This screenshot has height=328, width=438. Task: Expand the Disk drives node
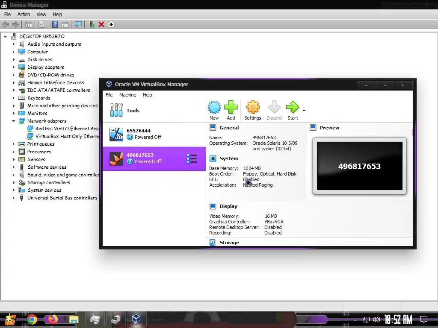[x=13, y=59]
